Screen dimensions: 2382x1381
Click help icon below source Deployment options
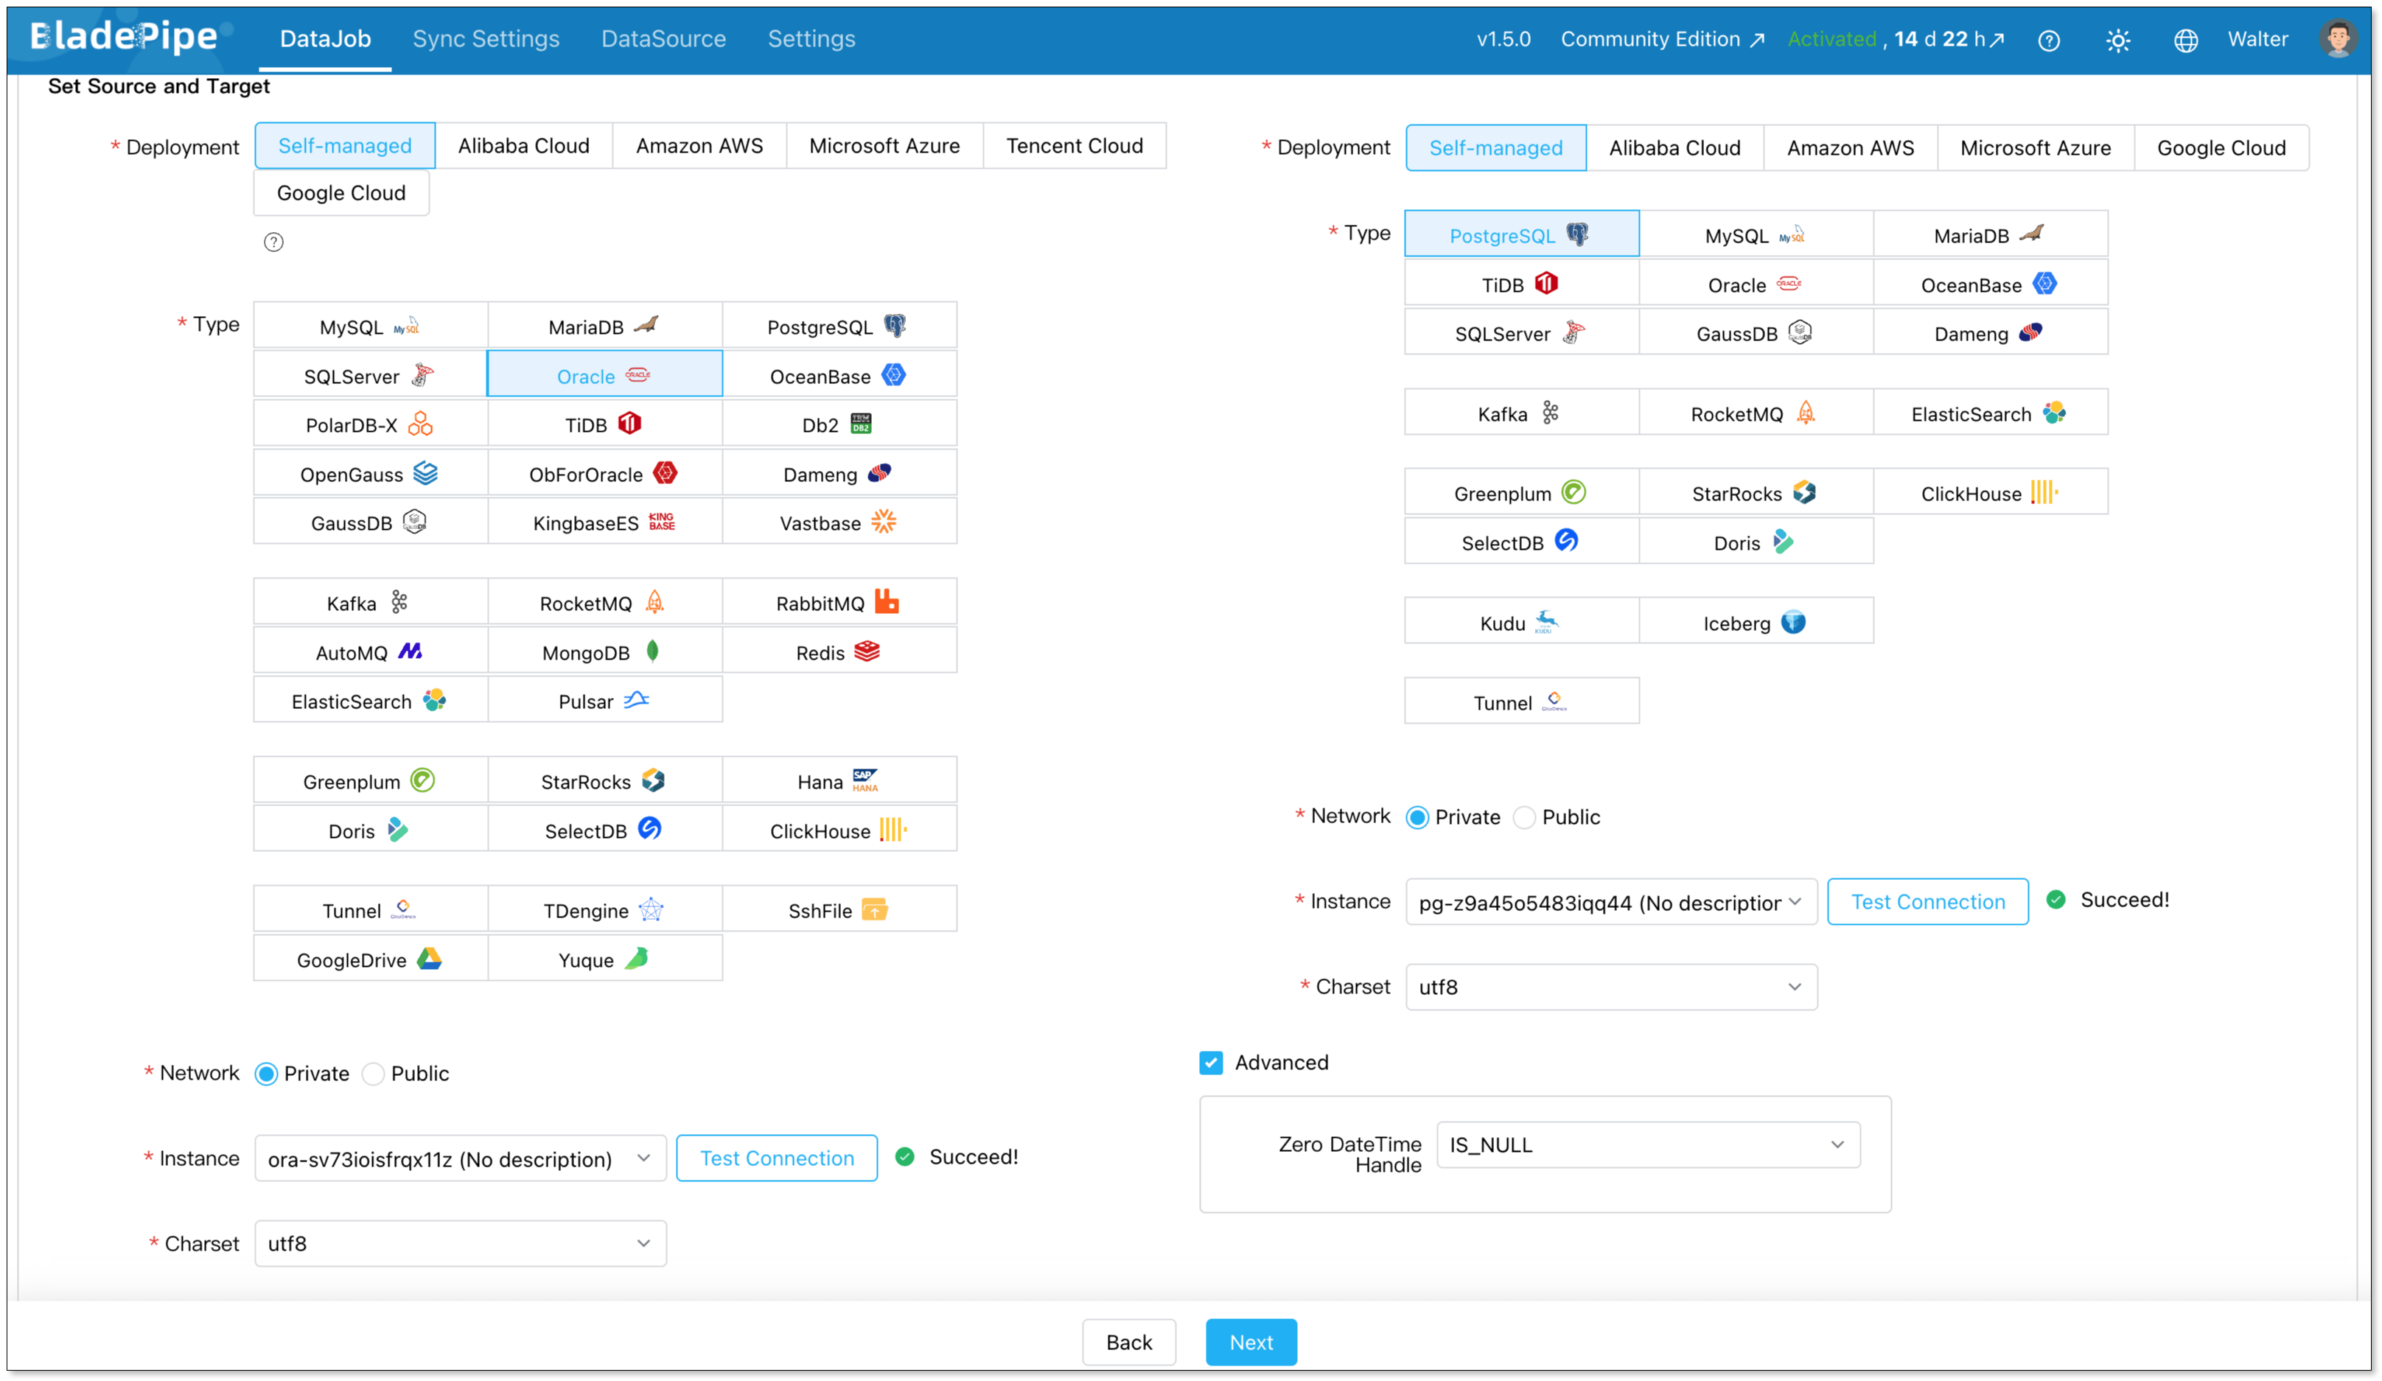273,242
